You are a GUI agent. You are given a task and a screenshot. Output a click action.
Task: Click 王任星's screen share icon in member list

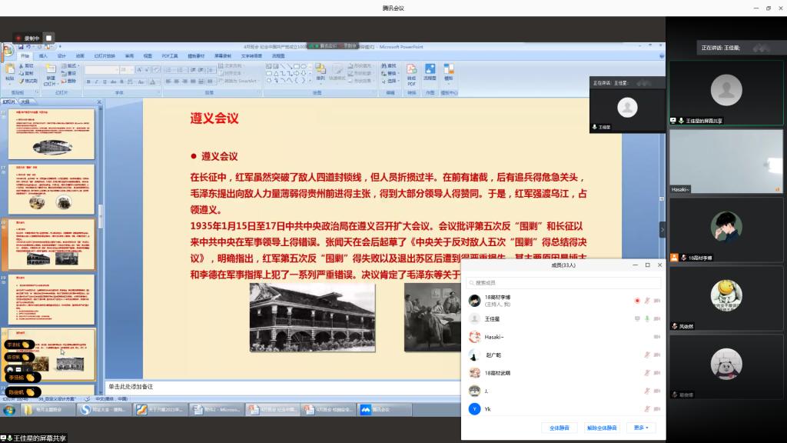(x=636, y=318)
